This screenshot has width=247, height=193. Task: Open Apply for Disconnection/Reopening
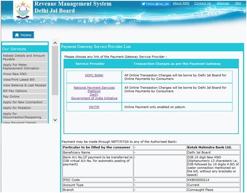click(x=25, y=115)
